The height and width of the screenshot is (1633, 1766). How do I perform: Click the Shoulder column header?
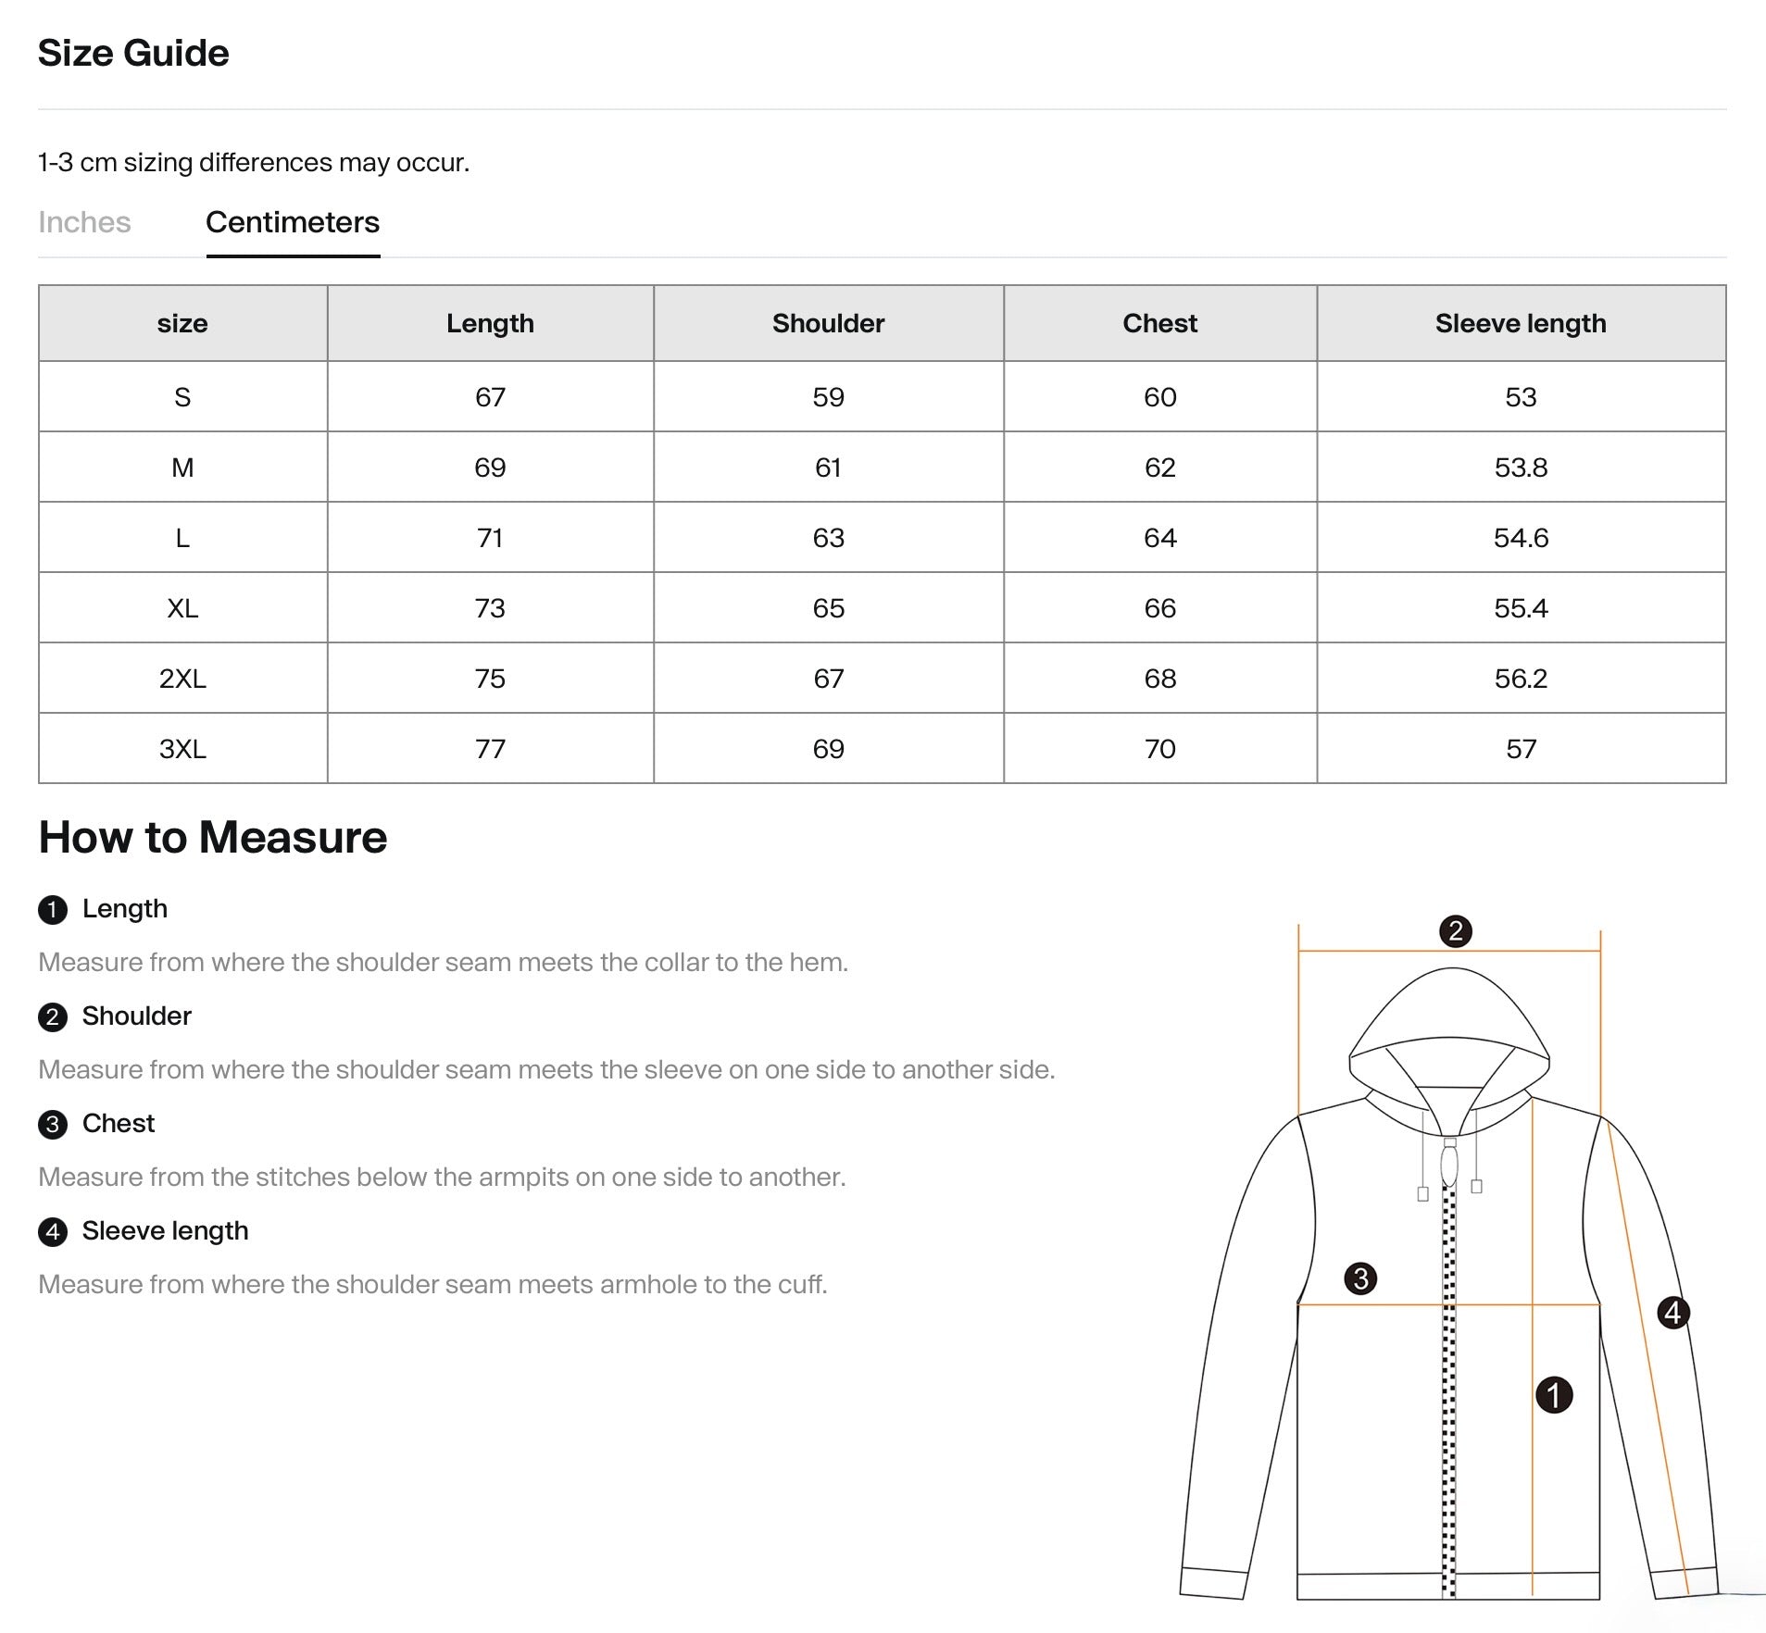828,323
